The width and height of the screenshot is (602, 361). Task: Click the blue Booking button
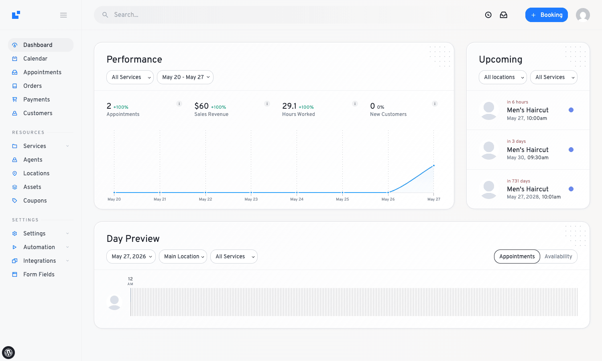(x=546, y=15)
